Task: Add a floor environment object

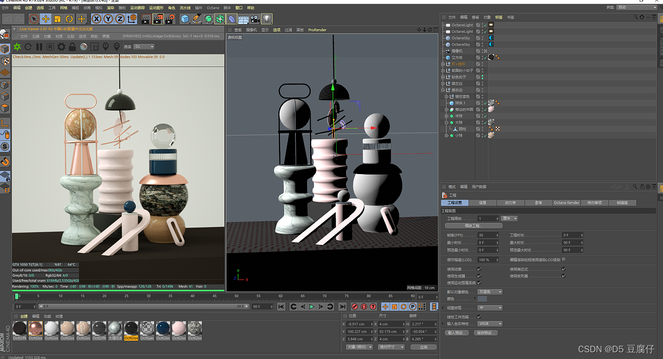Action: tap(244, 19)
